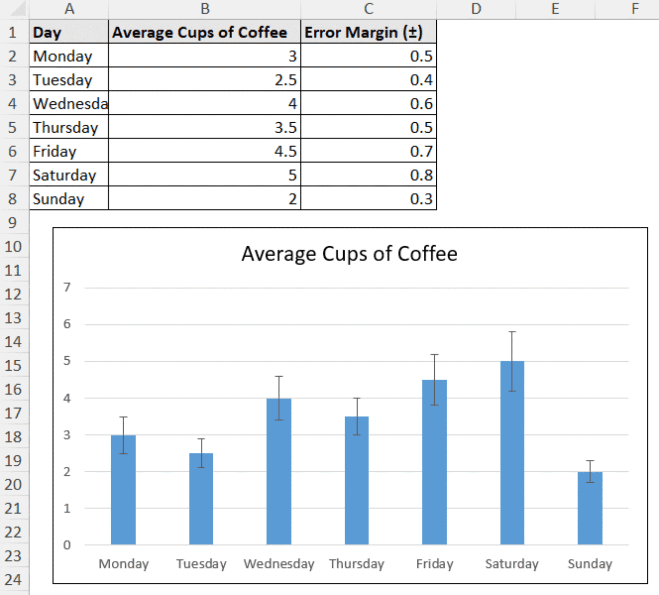Select the chart title Average Cups of Coffee
The image size is (659, 595).
(349, 253)
